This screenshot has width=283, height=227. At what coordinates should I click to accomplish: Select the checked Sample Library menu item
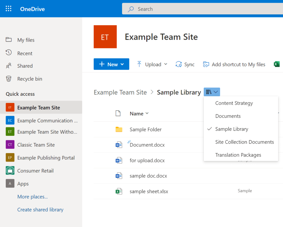tap(241, 129)
